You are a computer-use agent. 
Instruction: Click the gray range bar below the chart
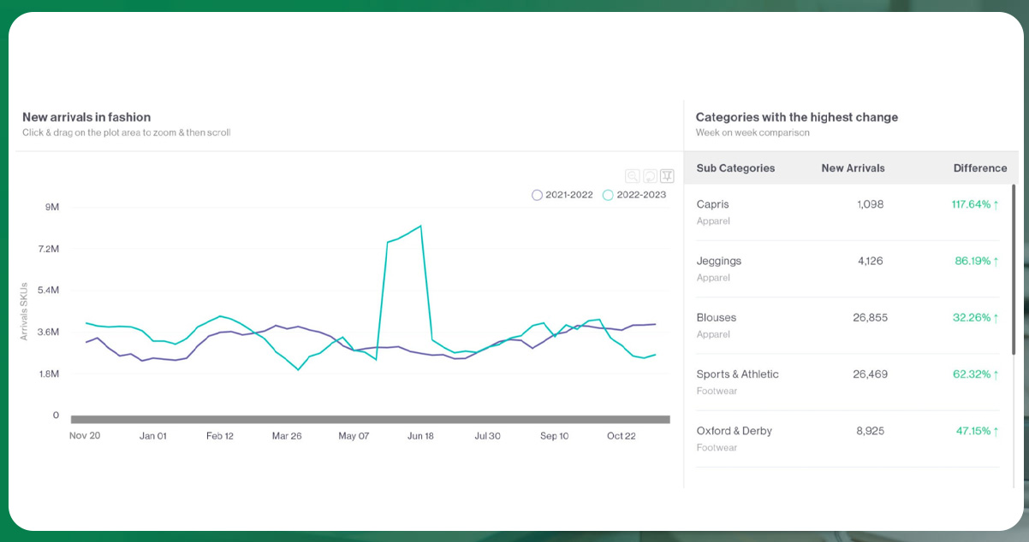click(x=370, y=419)
